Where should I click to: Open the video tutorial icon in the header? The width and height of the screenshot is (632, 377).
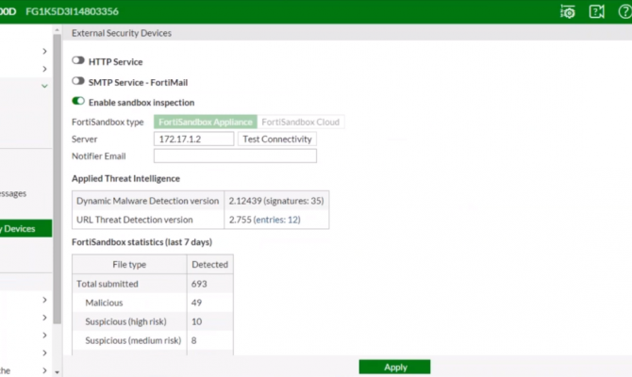(596, 11)
